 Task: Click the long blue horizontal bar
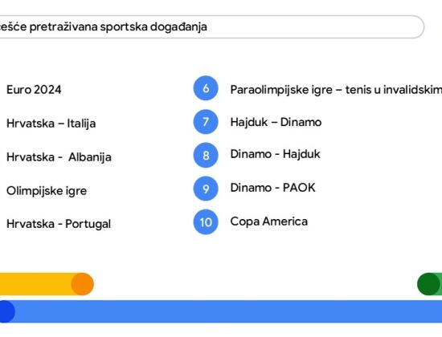tap(221, 311)
